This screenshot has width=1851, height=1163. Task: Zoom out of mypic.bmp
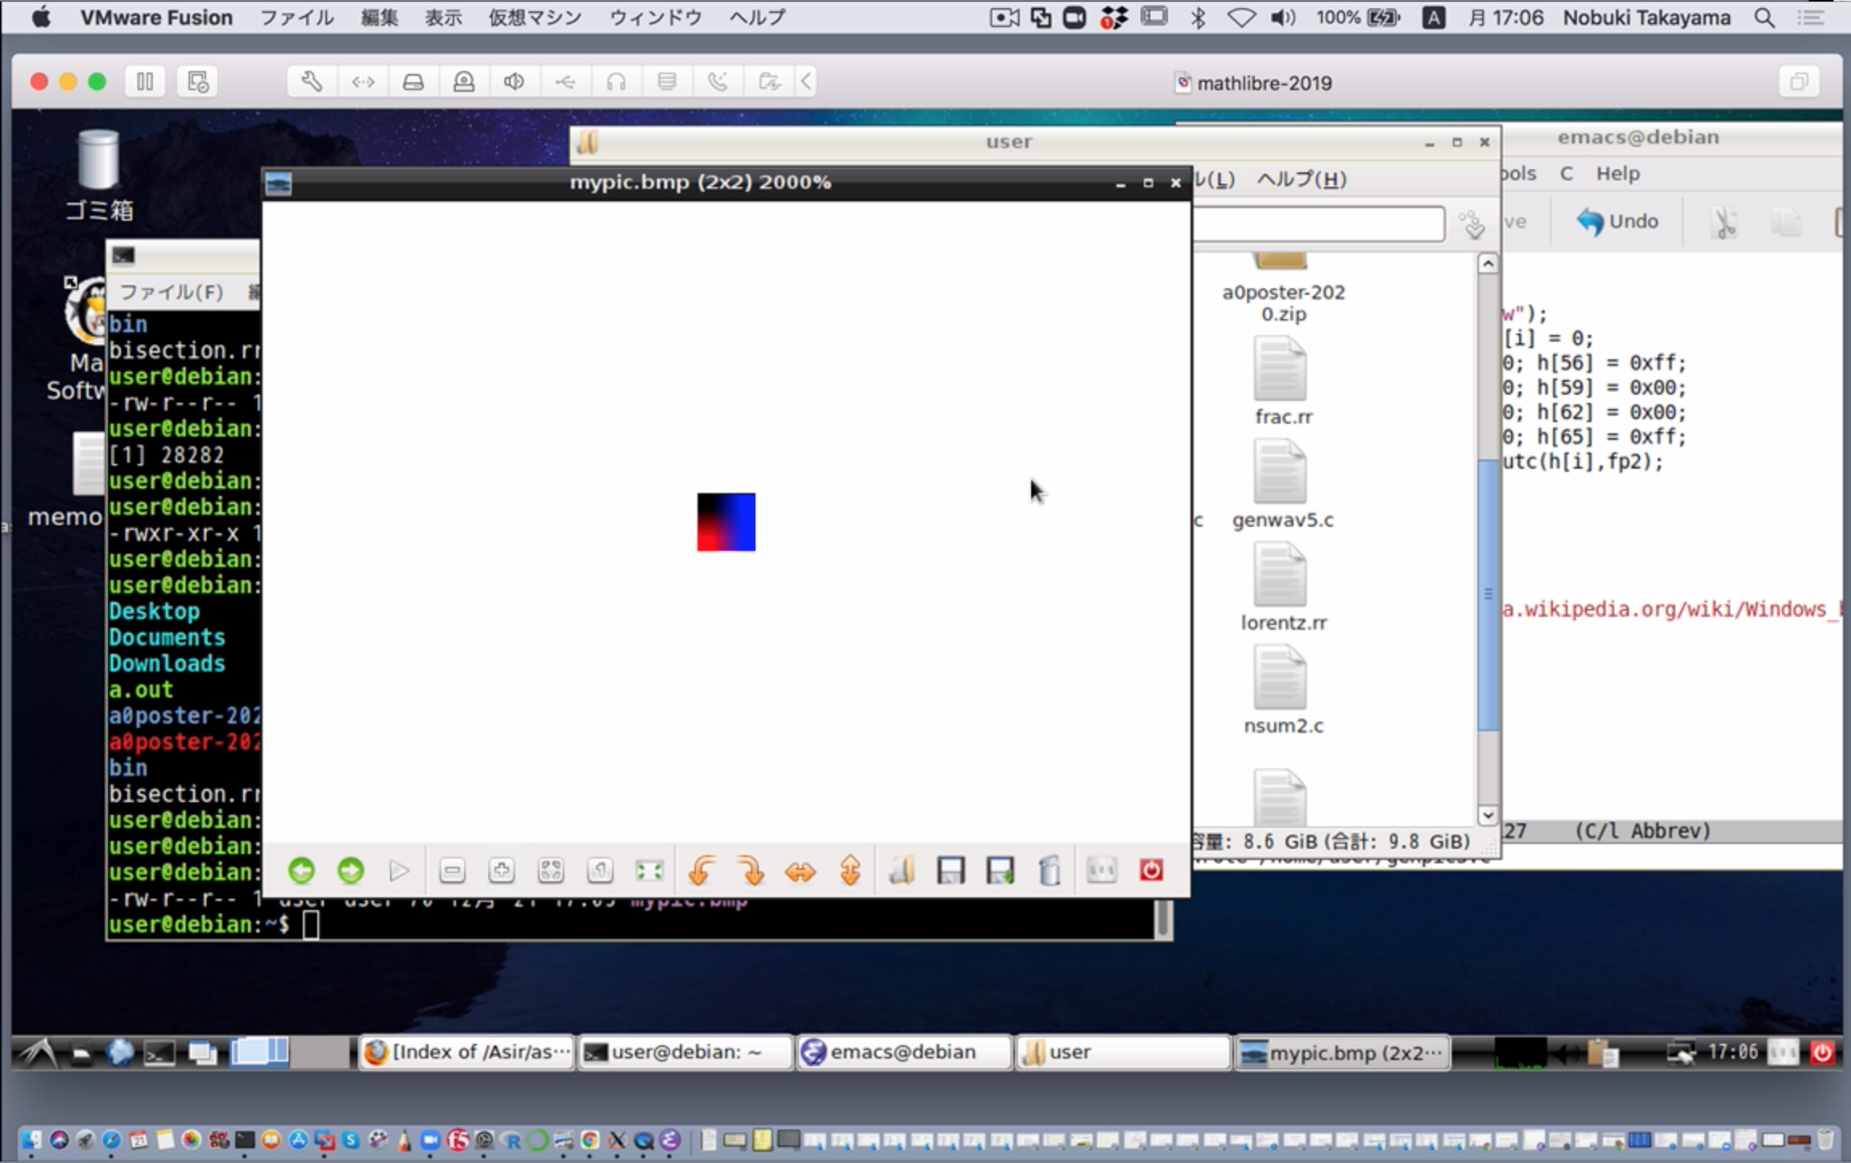coord(453,871)
